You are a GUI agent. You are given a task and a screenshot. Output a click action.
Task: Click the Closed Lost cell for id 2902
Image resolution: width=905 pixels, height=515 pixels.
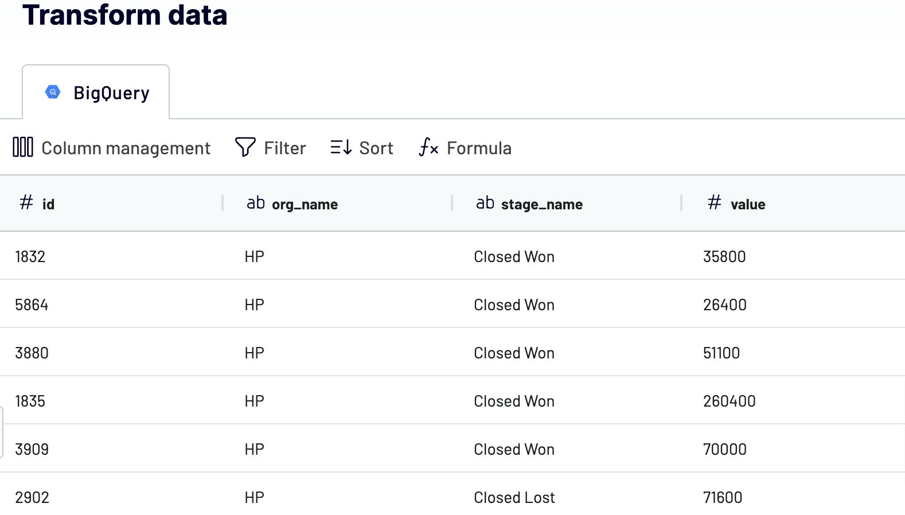(514, 497)
